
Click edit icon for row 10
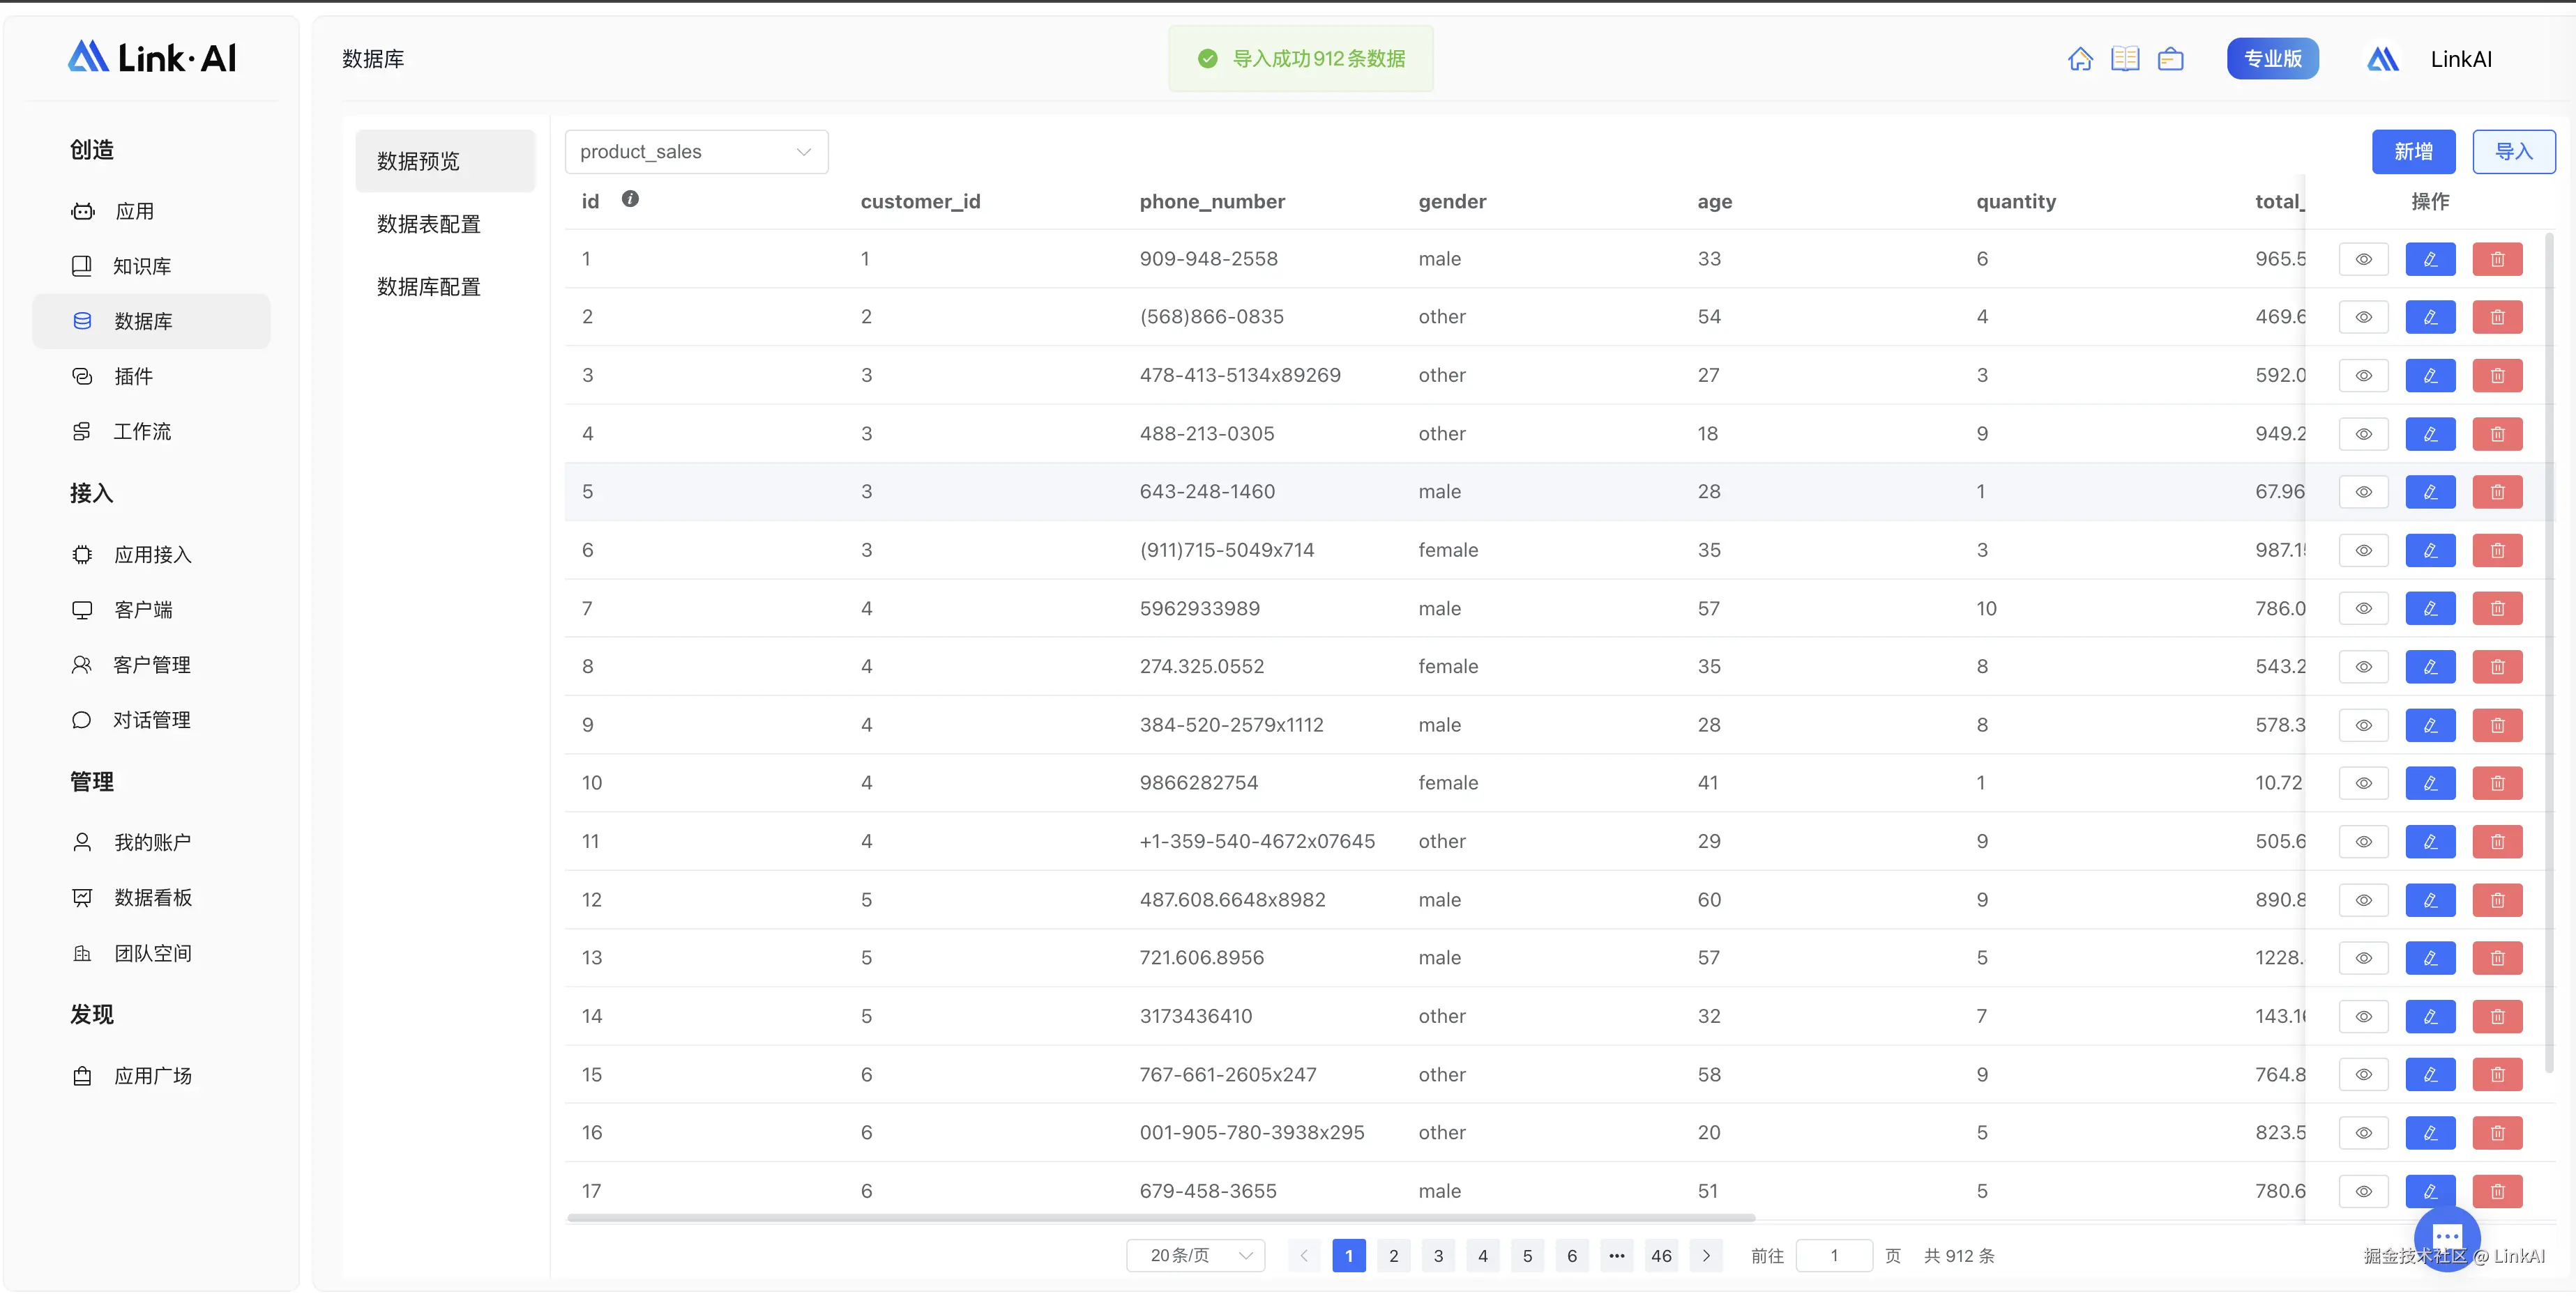(2430, 783)
